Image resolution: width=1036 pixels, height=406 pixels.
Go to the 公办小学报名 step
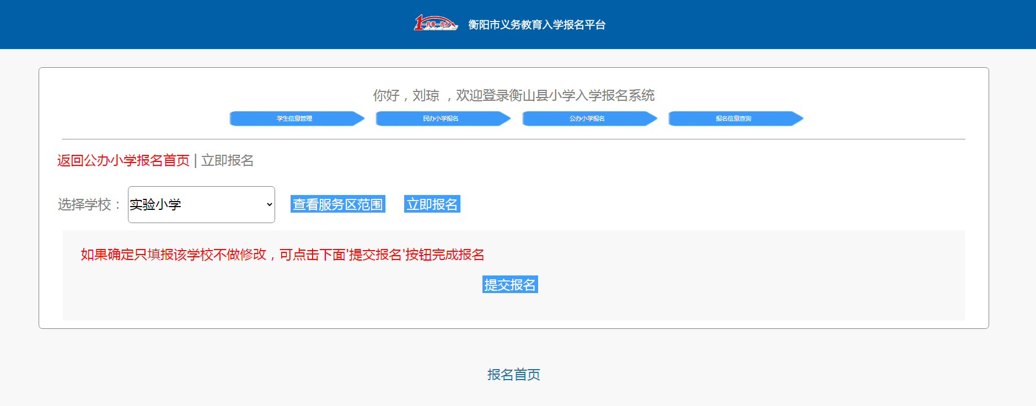coord(587,118)
